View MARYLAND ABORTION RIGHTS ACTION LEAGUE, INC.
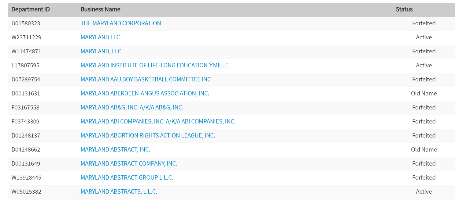The height and width of the screenshot is (200, 463). pos(148,136)
